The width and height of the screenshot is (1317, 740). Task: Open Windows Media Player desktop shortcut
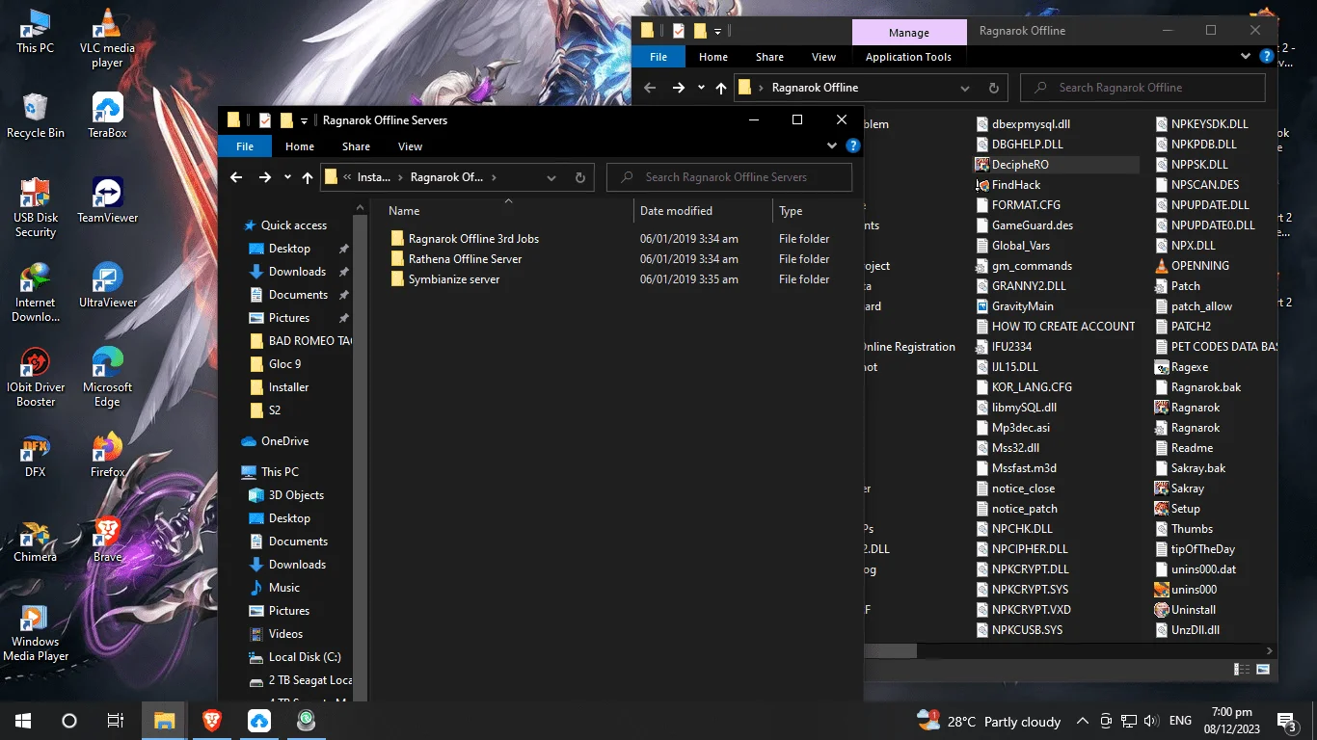pos(35,632)
